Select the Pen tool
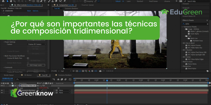Screen dimensions: 211x105 [x=41, y=1]
